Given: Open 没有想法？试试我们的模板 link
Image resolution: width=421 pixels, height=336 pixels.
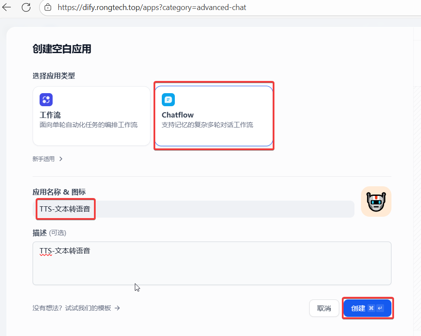Looking at the screenshot, I should pos(72,308).
